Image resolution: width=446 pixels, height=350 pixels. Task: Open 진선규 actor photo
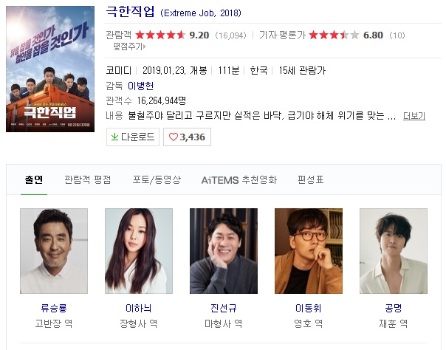click(224, 251)
